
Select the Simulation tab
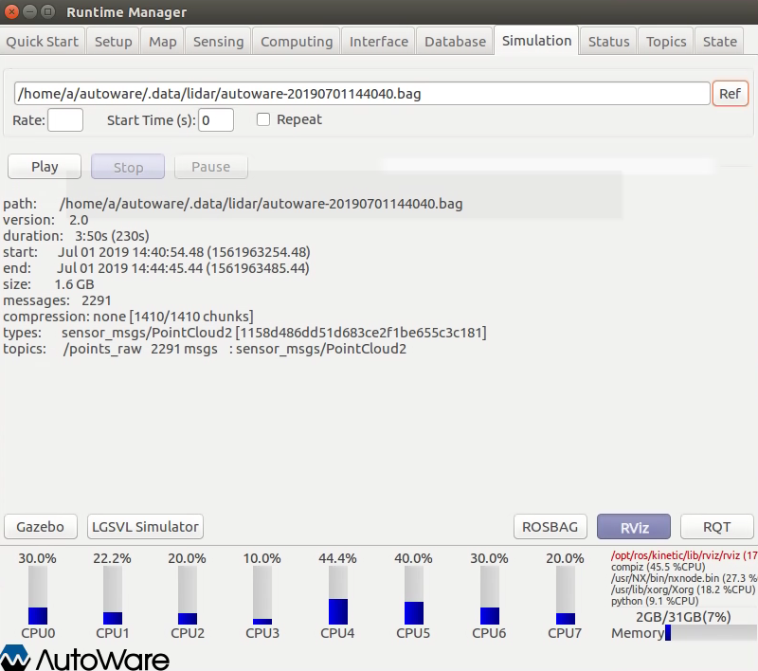pos(536,41)
